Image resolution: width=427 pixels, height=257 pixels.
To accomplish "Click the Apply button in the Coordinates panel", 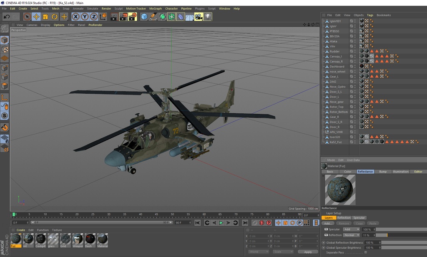I will [308, 251].
